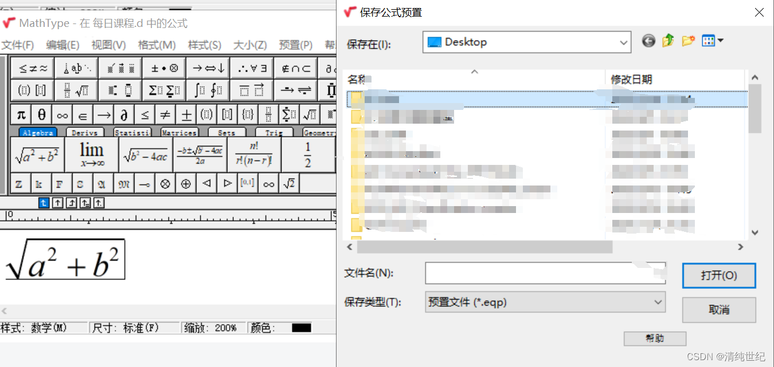Insert the partial derivative symbol
Viewport: 774px width, 367px height.
(x=124, y=115)
